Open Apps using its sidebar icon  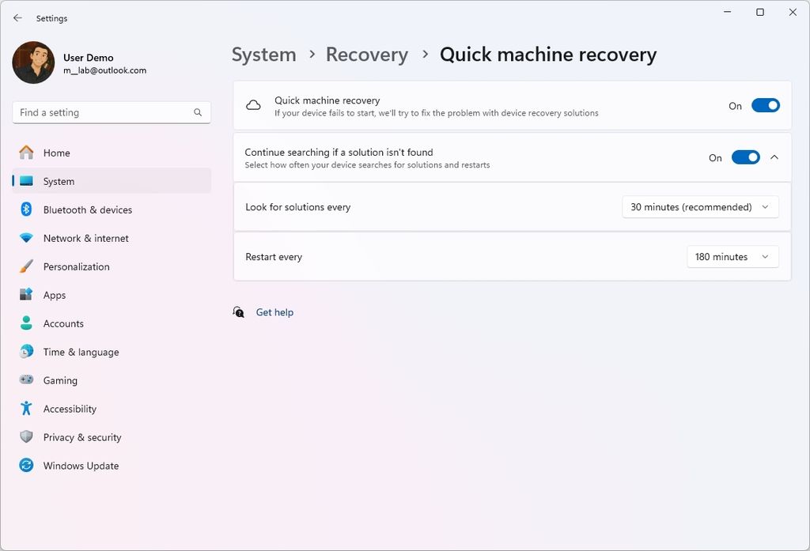(25, 295)
